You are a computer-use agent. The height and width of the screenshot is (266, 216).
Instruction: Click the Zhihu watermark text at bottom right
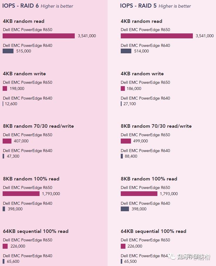point(193,258)
